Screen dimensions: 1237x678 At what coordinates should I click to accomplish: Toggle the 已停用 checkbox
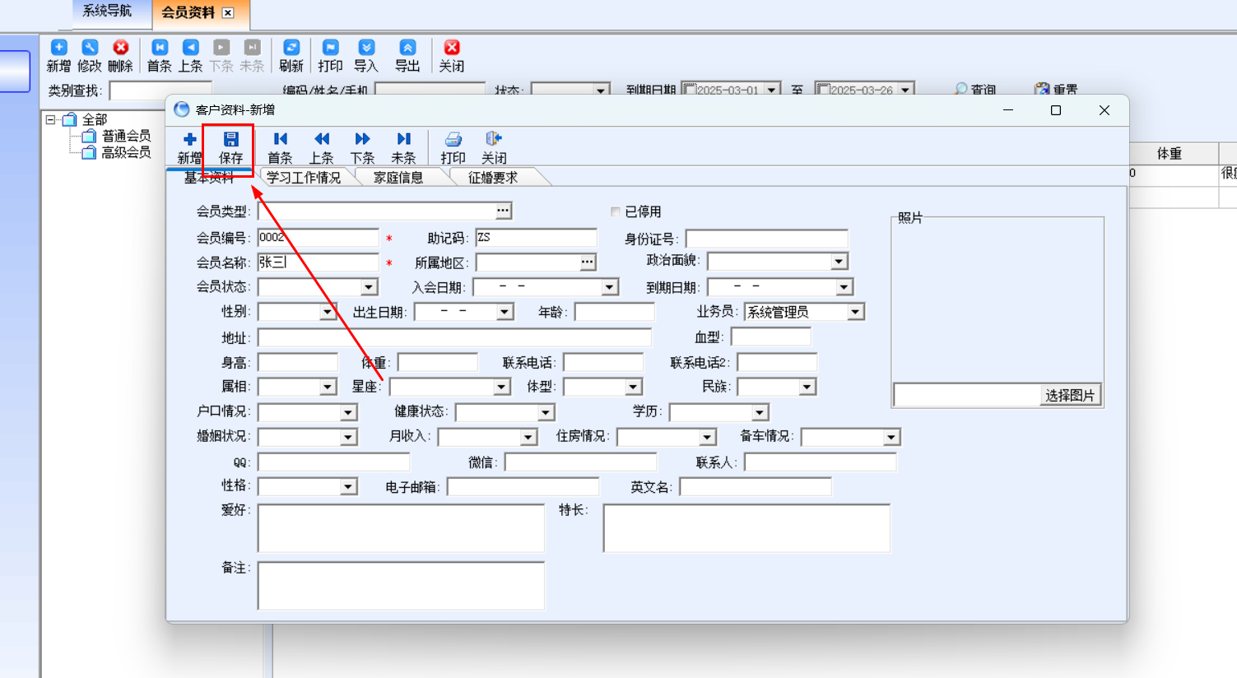pyautogui.click(x=615, y=212)
